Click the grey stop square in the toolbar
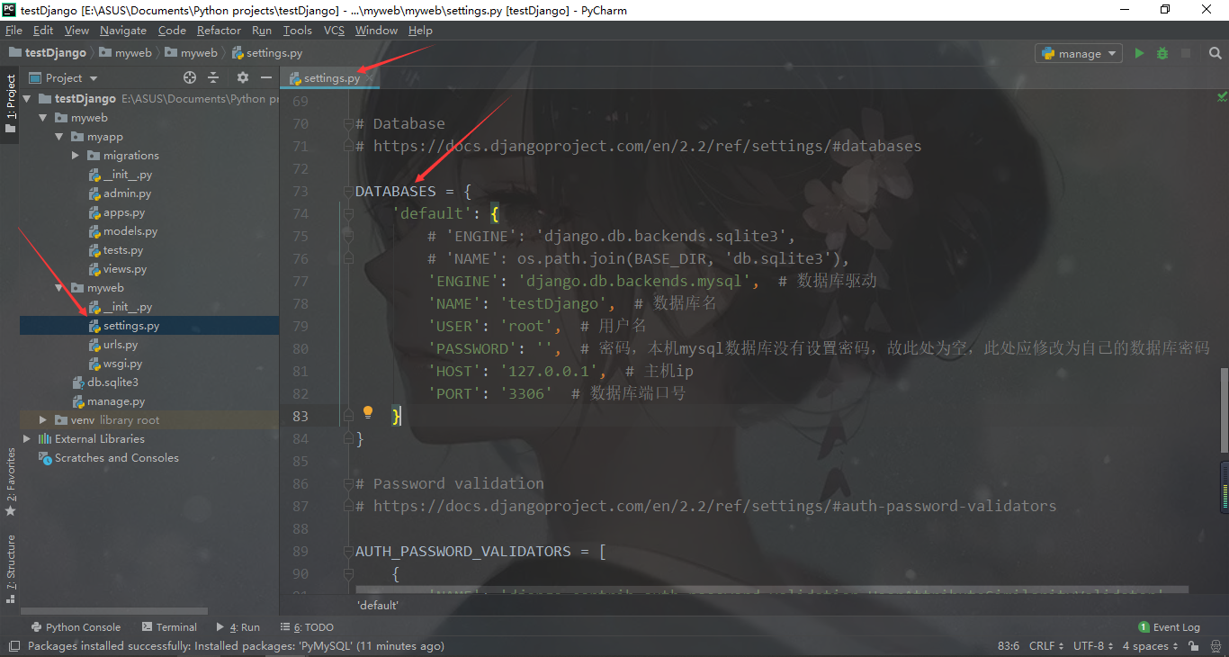The image size is (1229, 657). (1186, 53)
